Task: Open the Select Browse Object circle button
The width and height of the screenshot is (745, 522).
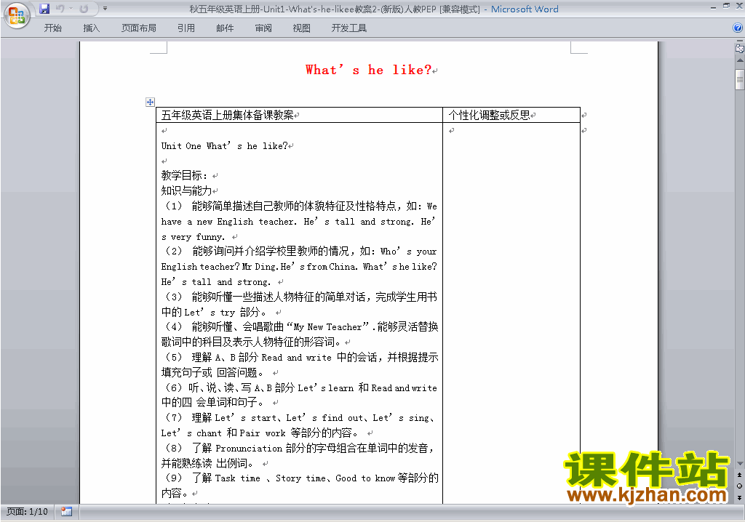Action: (740, 486)
